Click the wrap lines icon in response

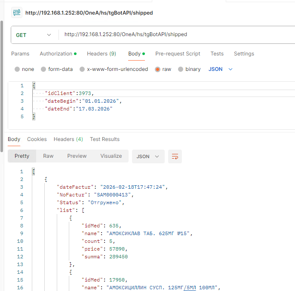tap(175, 156)
